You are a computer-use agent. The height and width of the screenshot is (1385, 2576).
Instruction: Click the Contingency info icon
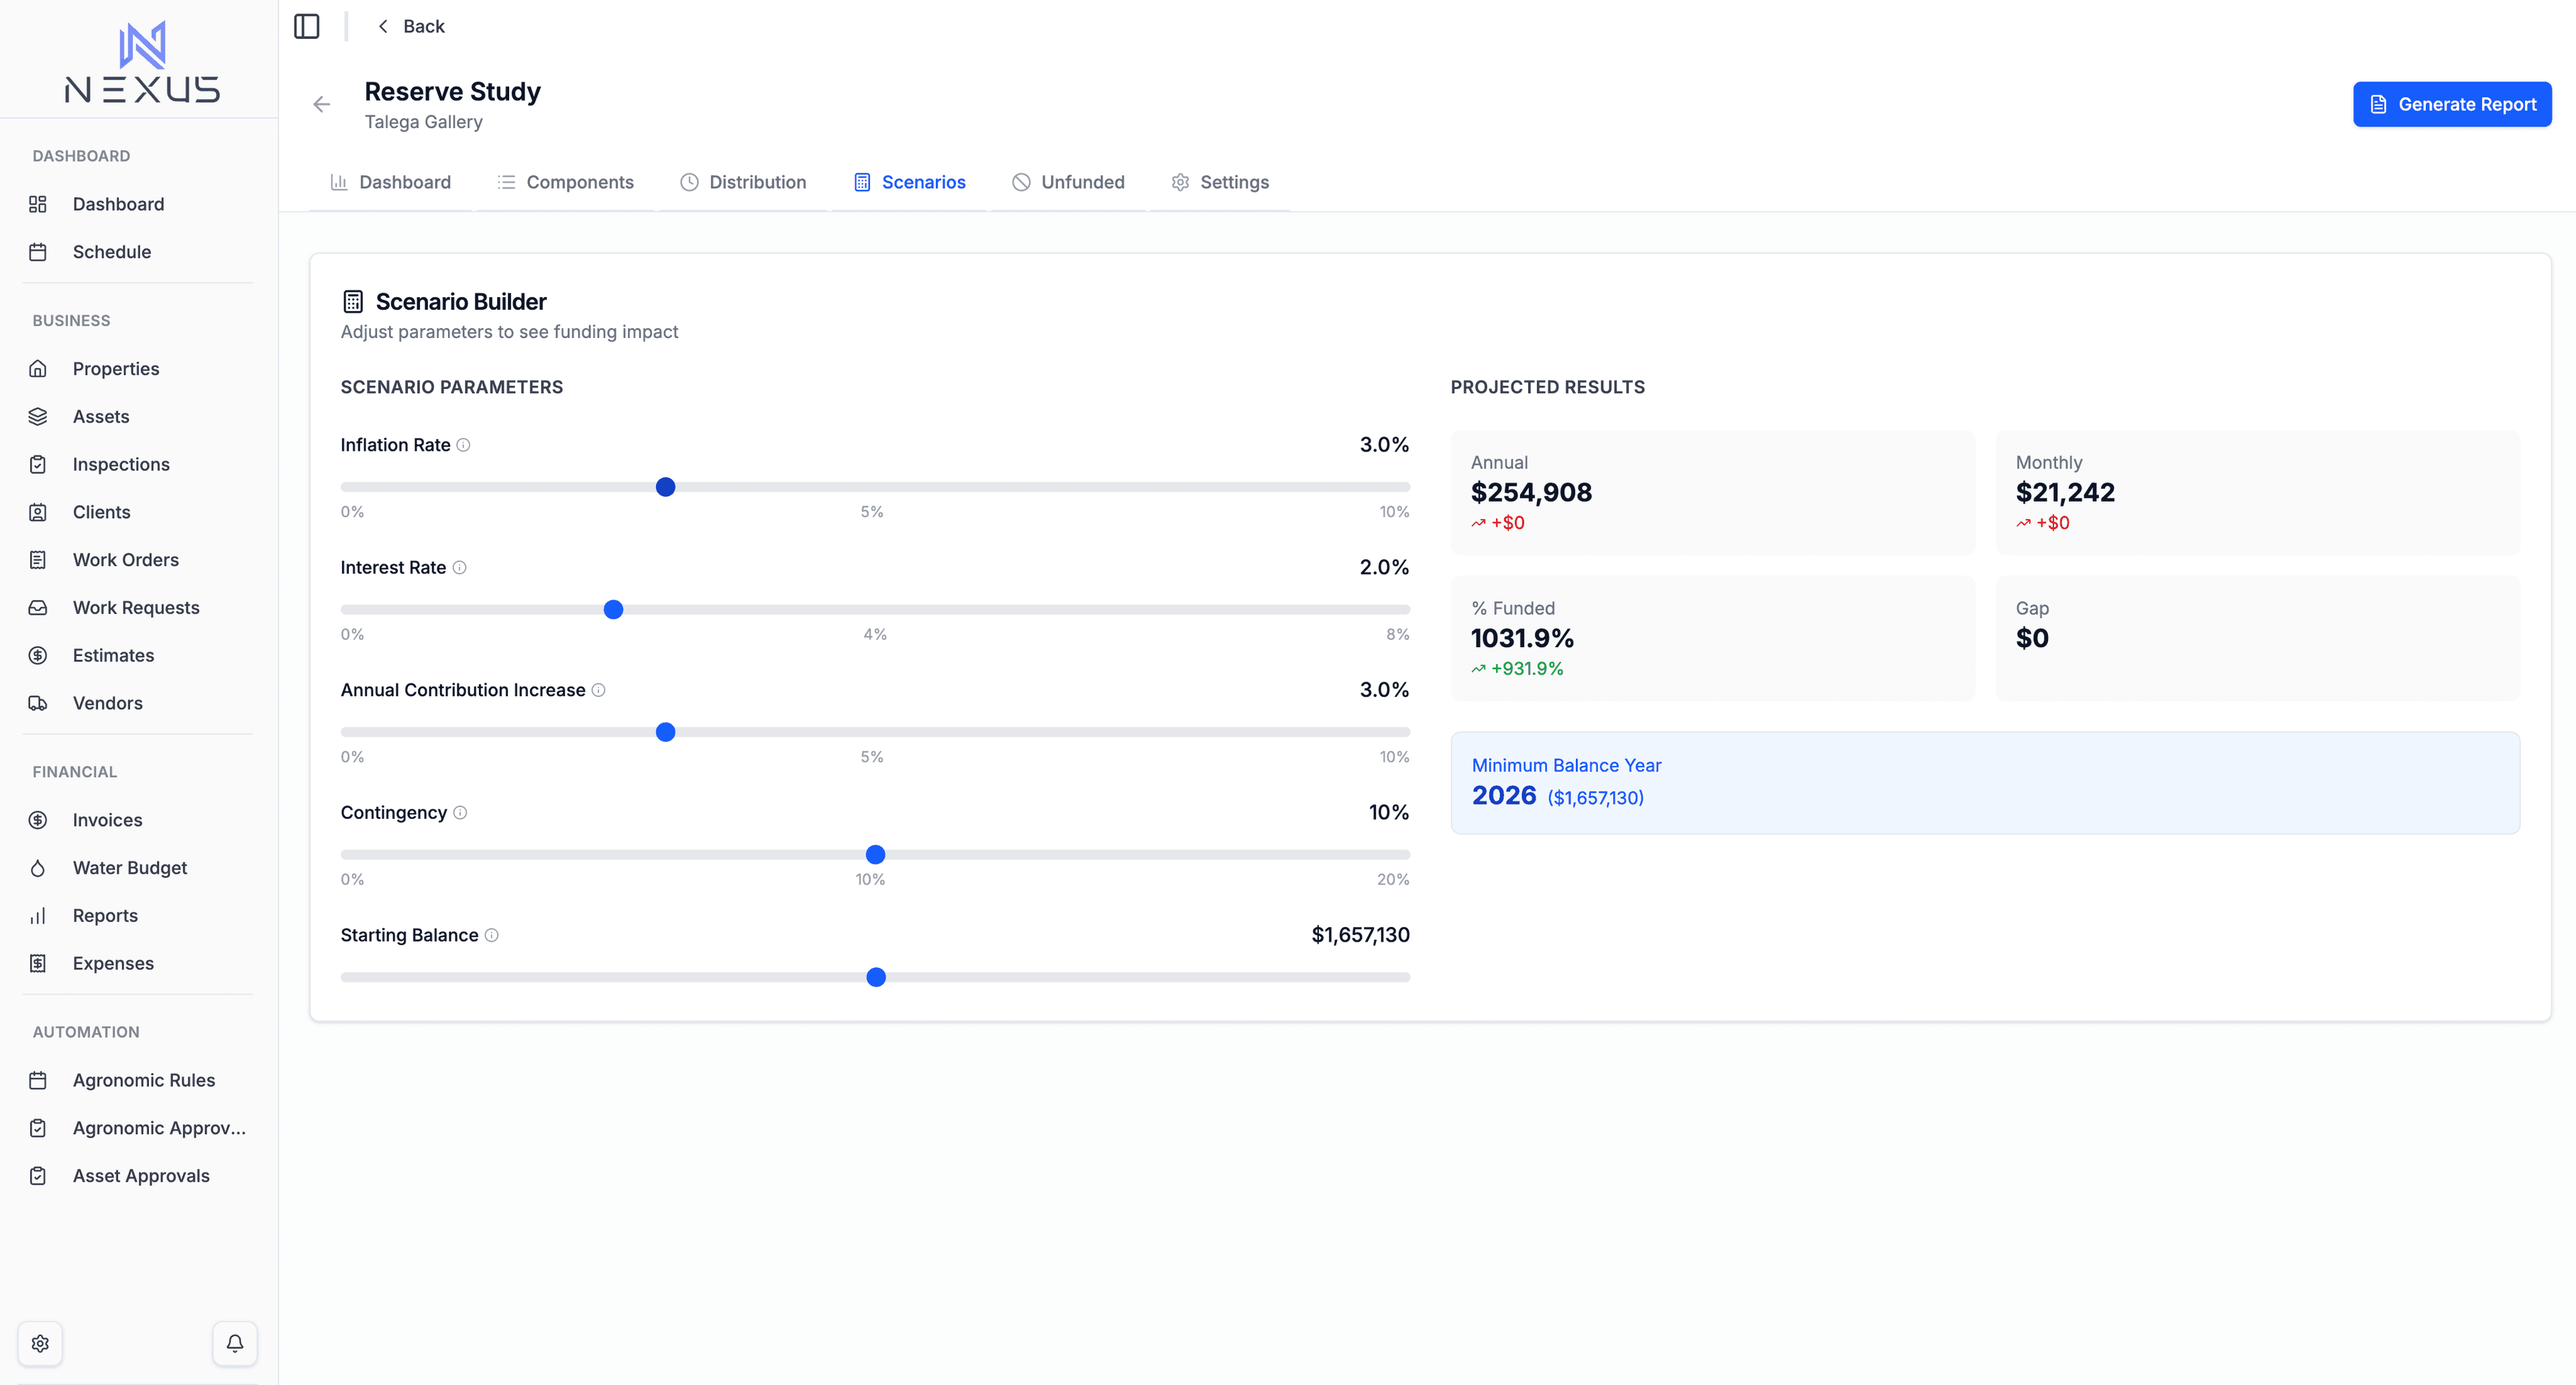(x=460, y=813)
